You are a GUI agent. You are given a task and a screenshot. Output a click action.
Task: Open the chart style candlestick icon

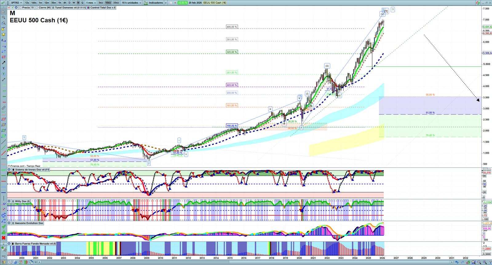(3, 3)
